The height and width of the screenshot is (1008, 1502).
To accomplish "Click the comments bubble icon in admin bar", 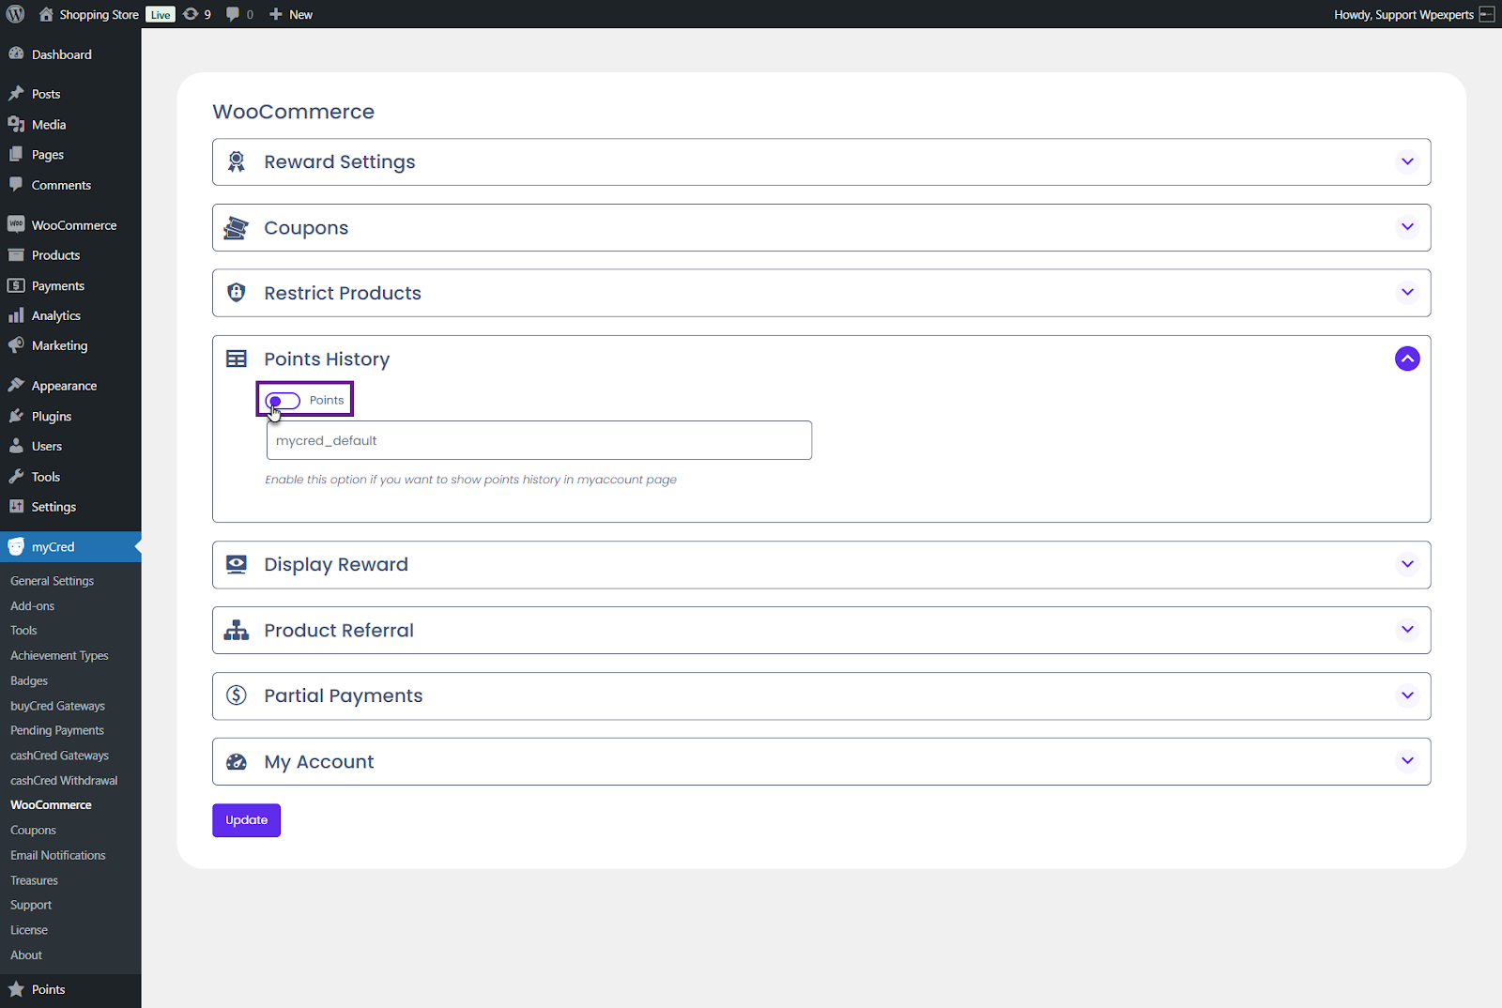I will 234,14.
